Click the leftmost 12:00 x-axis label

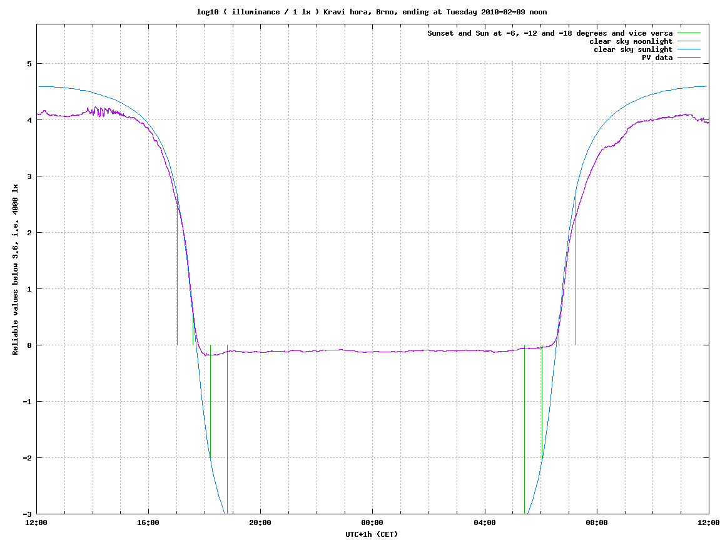tap(36, 522)
